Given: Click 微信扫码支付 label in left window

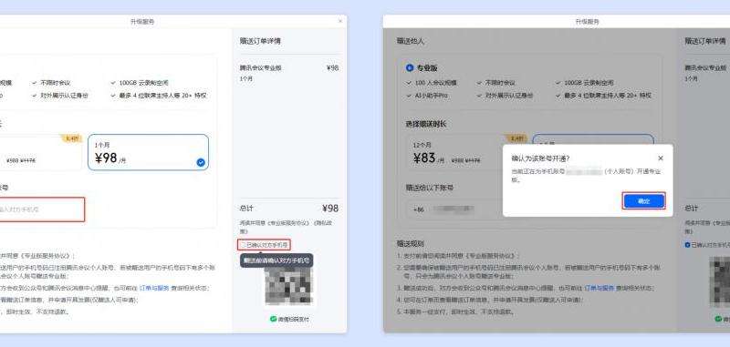Looking at the screenshot, I should click(x=293, y=319).
